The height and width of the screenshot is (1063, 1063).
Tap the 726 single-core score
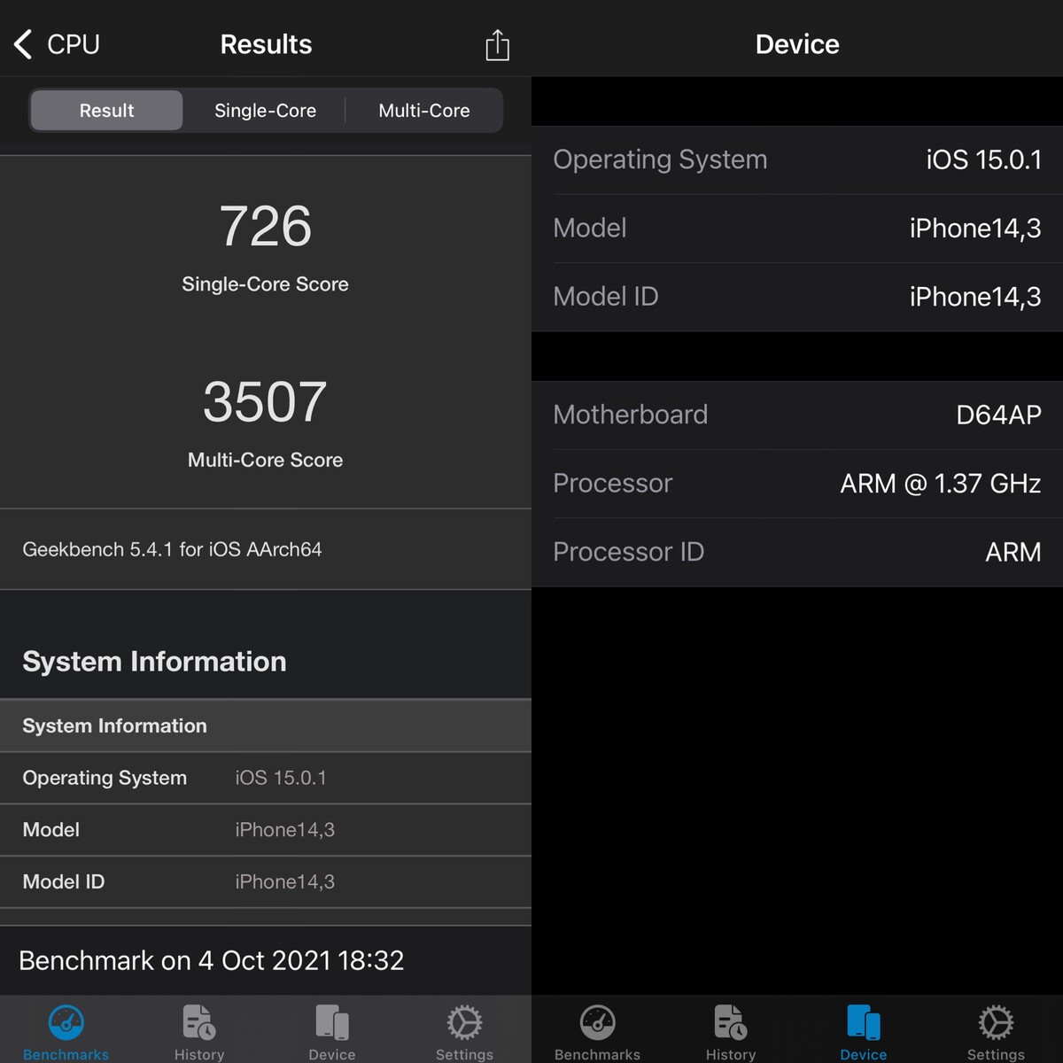tap(265, 226)
